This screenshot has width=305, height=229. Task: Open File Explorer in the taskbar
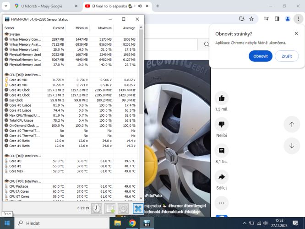click(x=118, y=223)
